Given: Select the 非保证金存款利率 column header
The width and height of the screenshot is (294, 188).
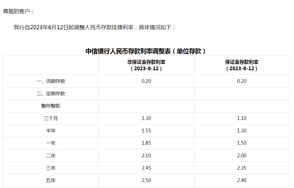Looking at the screenshot, I should coord(146,65).
